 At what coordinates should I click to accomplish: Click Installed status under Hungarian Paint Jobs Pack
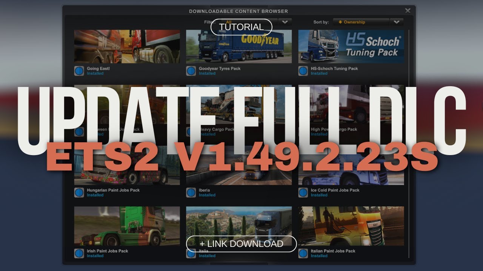pyautogui.click(x=95, y=195)
